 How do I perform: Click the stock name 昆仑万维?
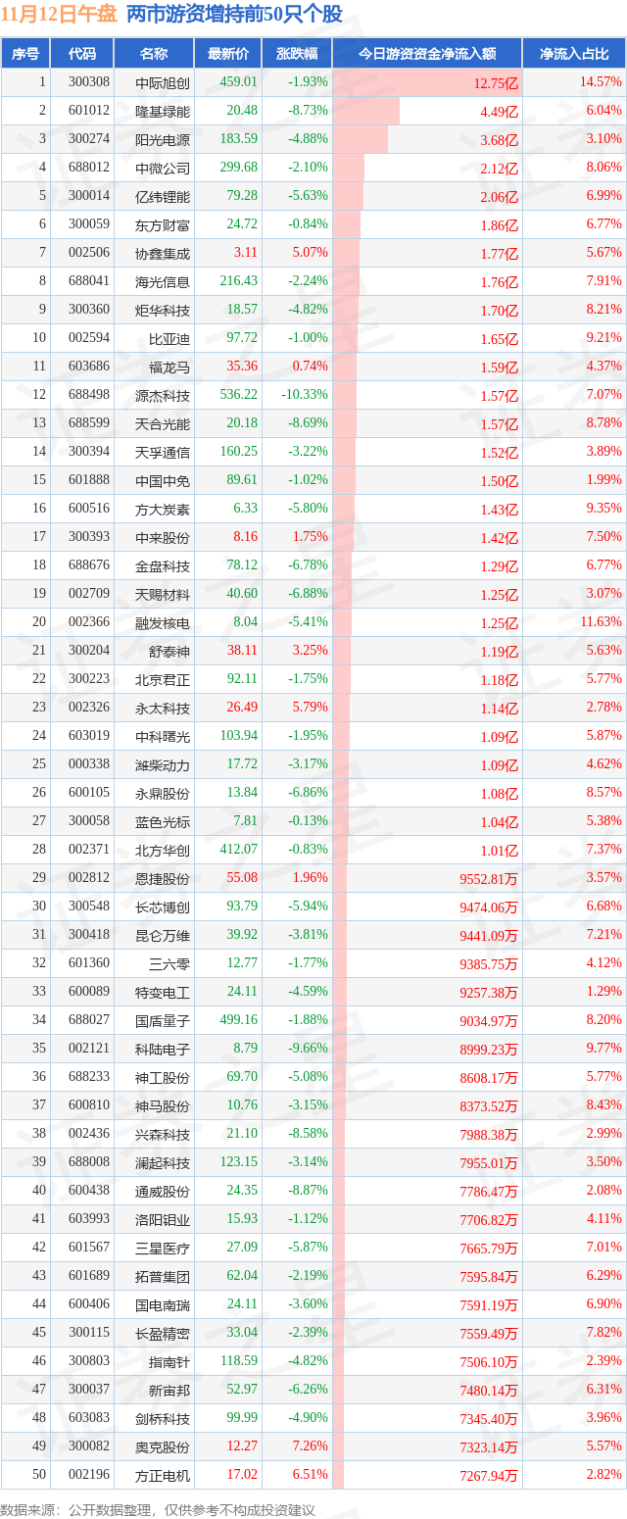click(x=163, y=936)
